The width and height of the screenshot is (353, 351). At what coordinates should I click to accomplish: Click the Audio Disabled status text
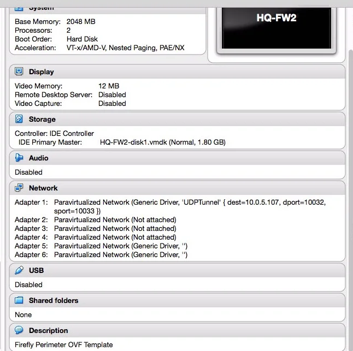[x=28, y=172]
